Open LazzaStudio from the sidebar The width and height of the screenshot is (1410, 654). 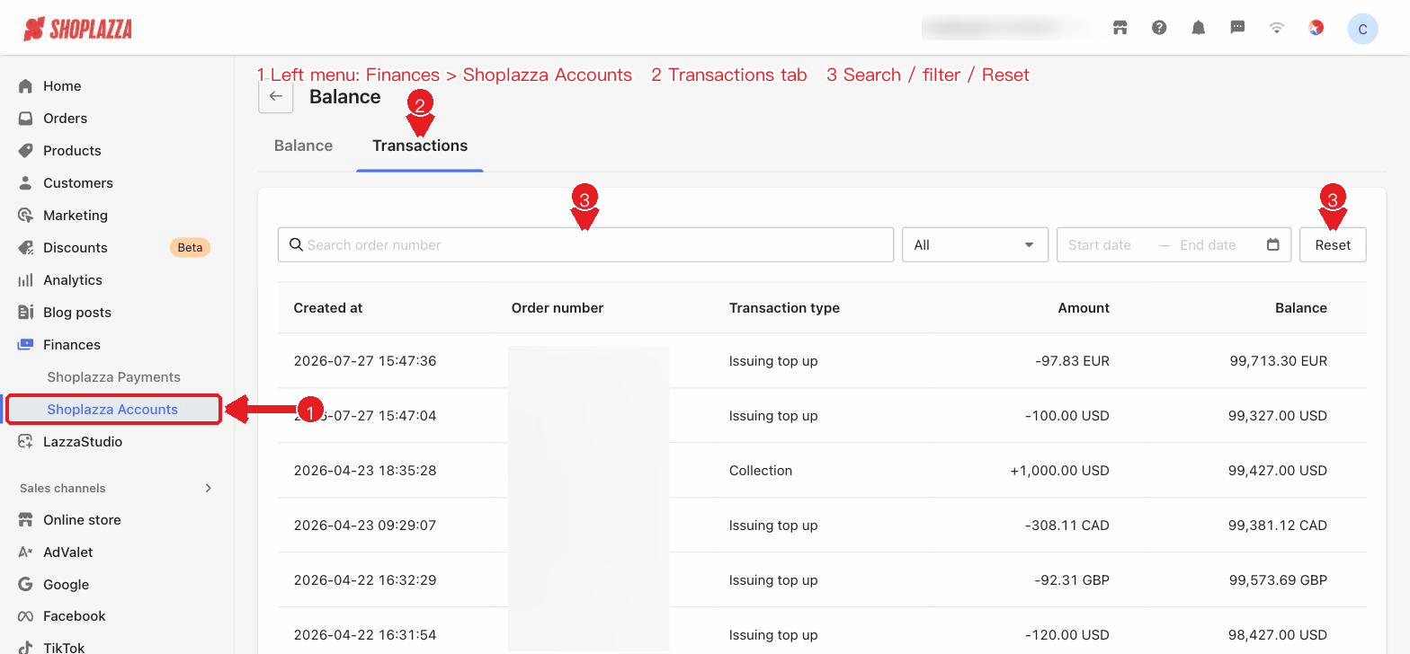[x=83, y=442]
